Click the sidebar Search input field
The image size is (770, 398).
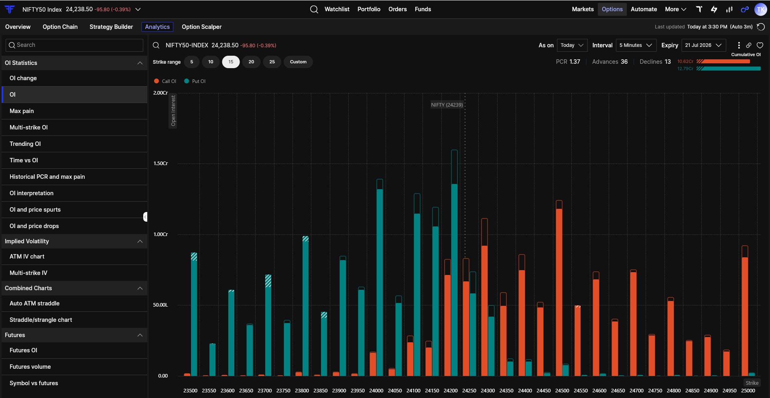(x=74, y=45)
